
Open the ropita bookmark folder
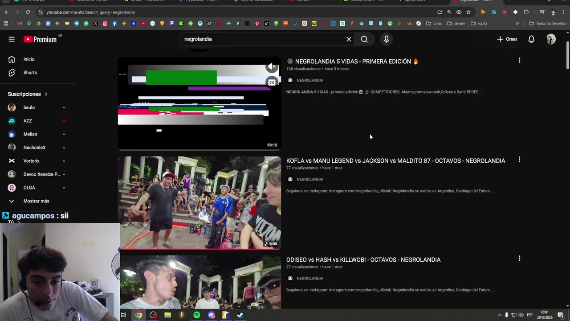pos(479,23)
